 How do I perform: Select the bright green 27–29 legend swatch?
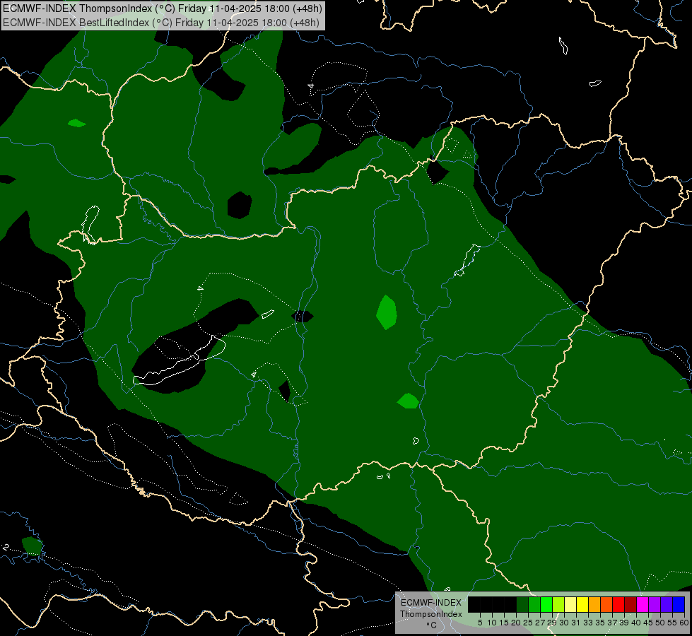tap(546, 605)
